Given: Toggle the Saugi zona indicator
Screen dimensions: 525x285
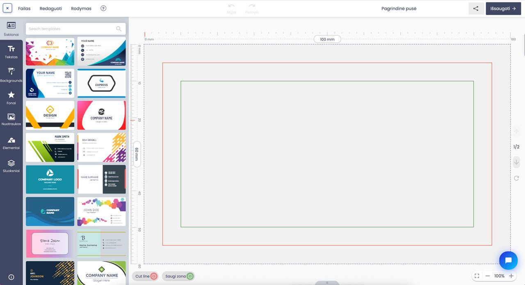Looking at the screenshot, I should [x=178, y=276].
